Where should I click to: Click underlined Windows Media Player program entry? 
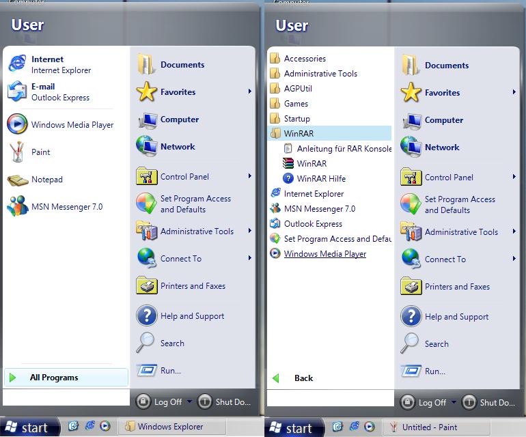pyautogui.click(x=324, y=254)
